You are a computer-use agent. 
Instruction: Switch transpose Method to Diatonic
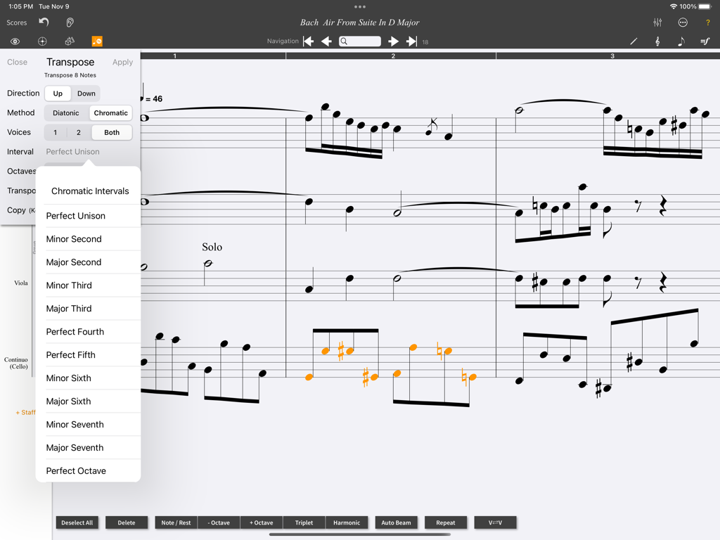65,112
